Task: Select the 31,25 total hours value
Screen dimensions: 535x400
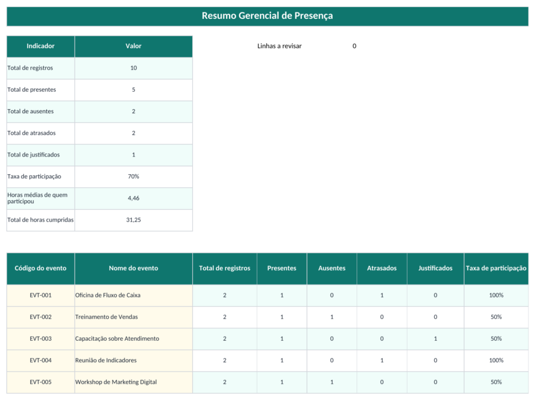Action: pyautogui.click(x=133, y=220)
